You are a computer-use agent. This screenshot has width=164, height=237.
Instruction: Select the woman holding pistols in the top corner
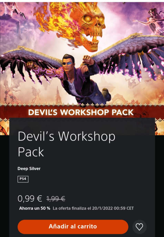(13, 17)
